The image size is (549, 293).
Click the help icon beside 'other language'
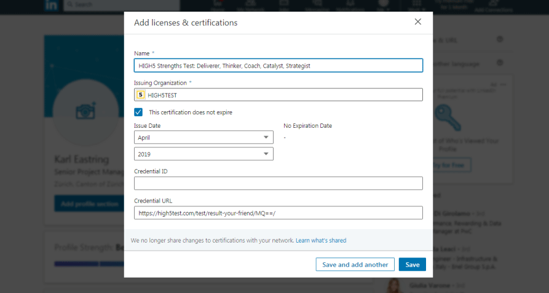pyautogui.click(x=500, y=63)
